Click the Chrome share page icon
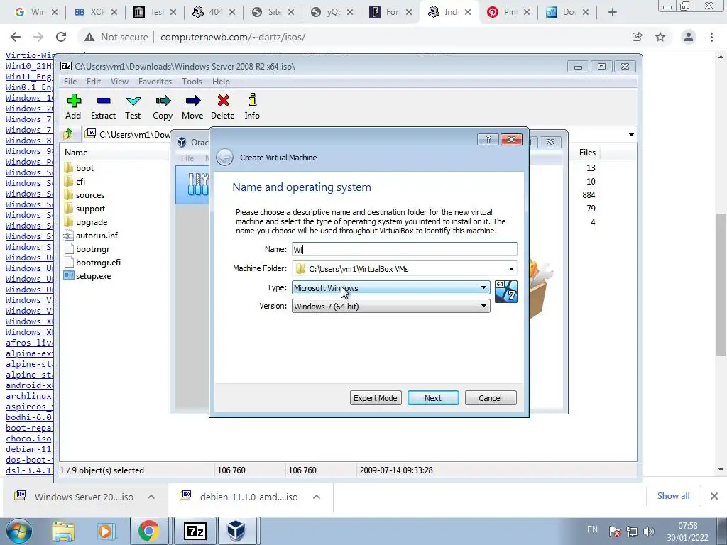Screen dimensions: 727x545 [x=637, y=37]
